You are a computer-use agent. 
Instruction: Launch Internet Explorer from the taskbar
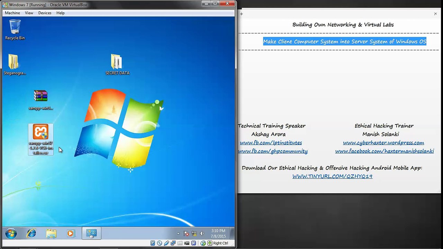[x=31, y=233]
